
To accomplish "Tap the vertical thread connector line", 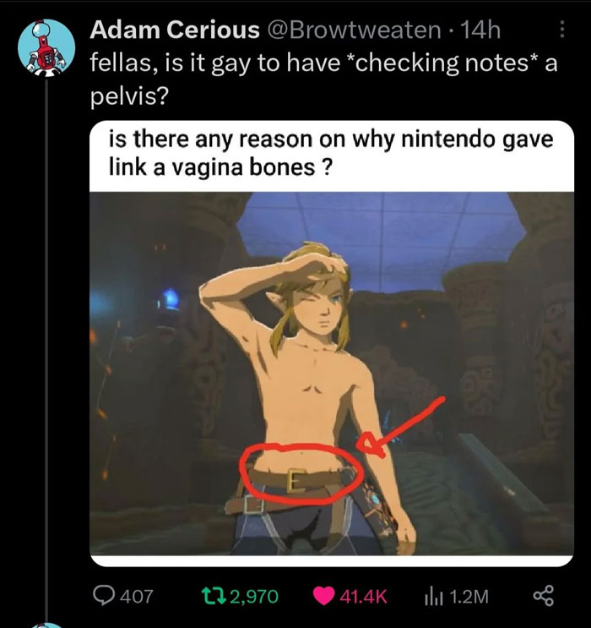I will point(46,348).
